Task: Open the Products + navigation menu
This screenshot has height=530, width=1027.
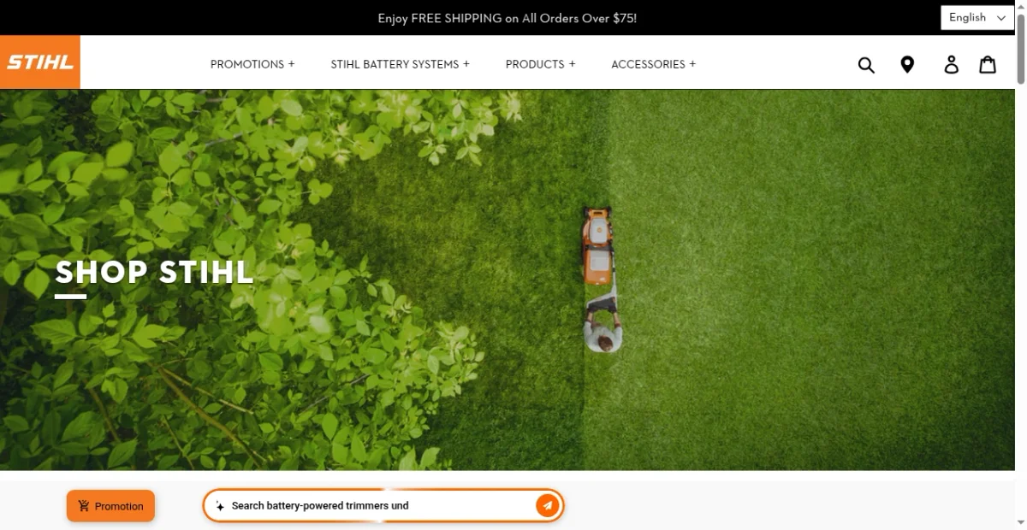Action: click(540, 64)
